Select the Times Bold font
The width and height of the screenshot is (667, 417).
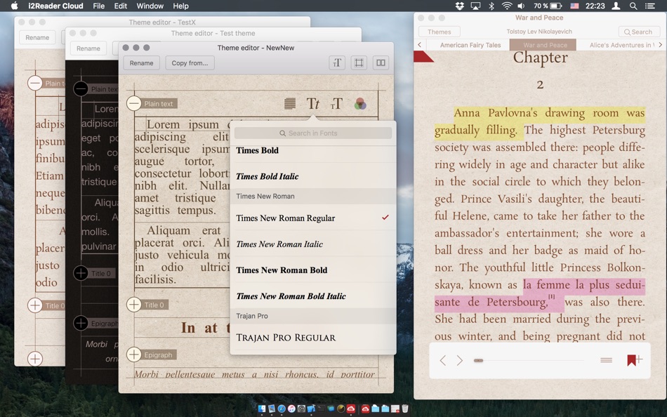click(x=313, y=150)
